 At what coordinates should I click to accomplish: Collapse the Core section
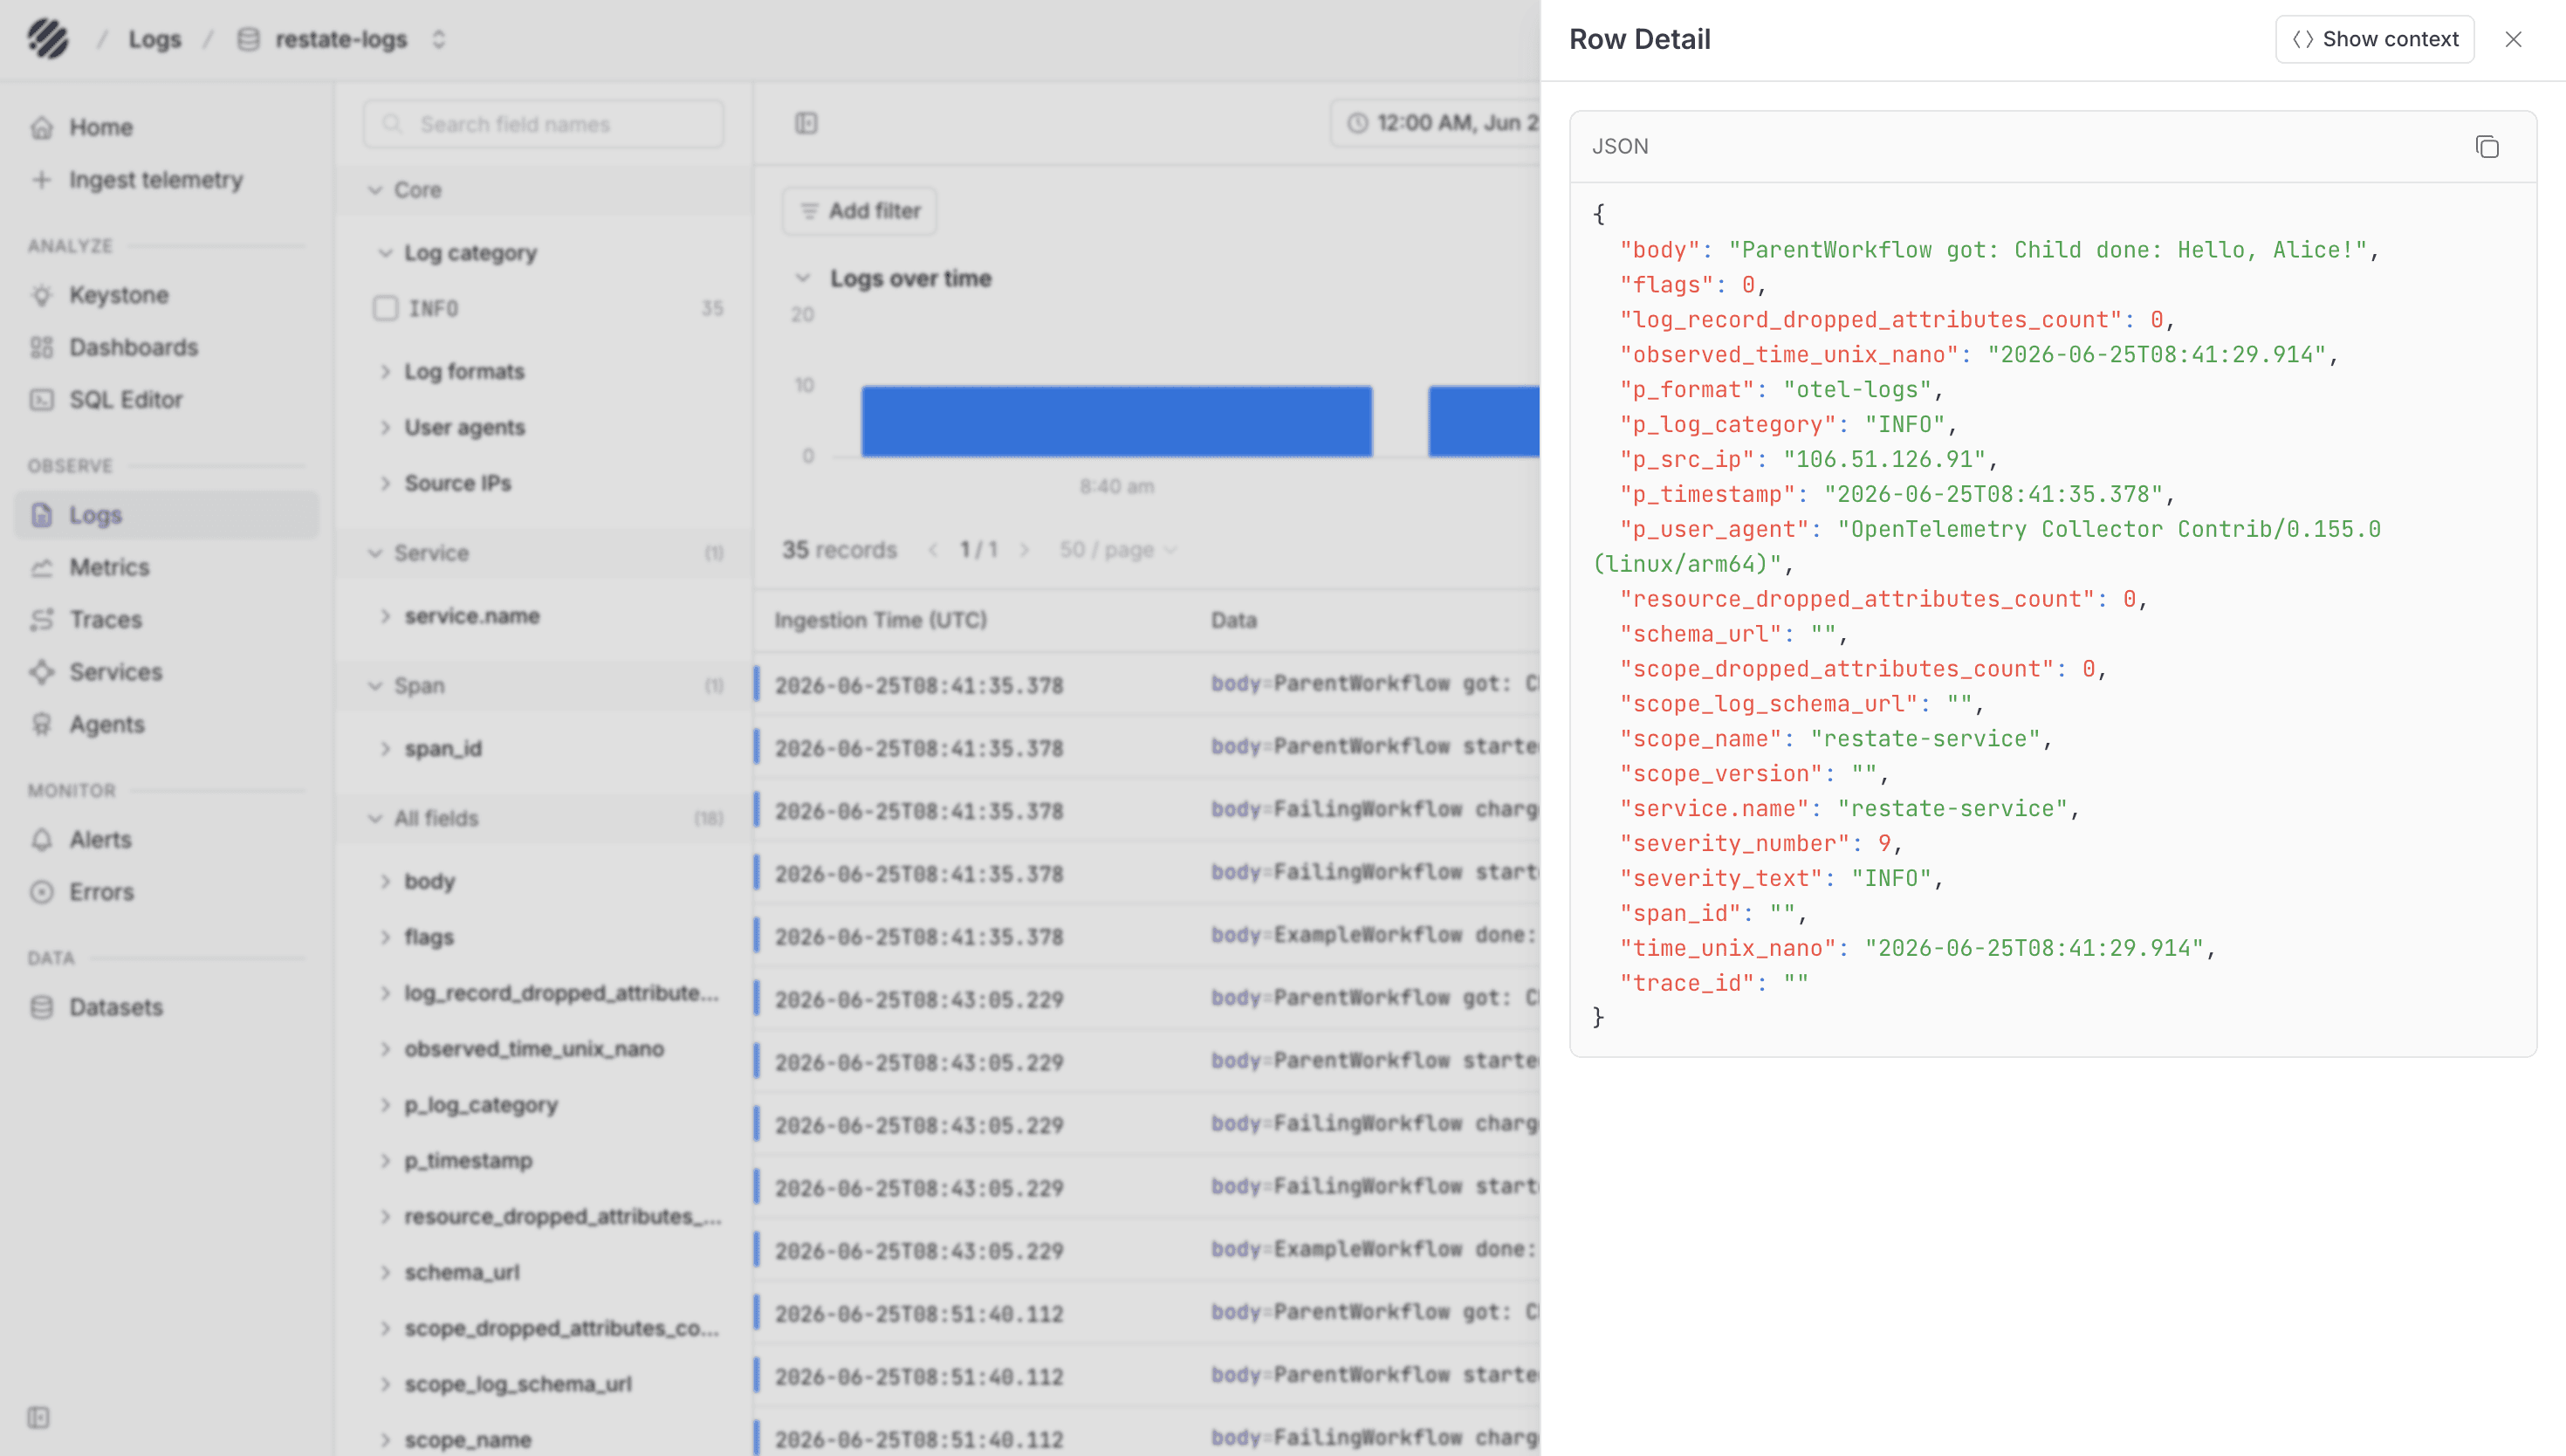click(374, 190)
